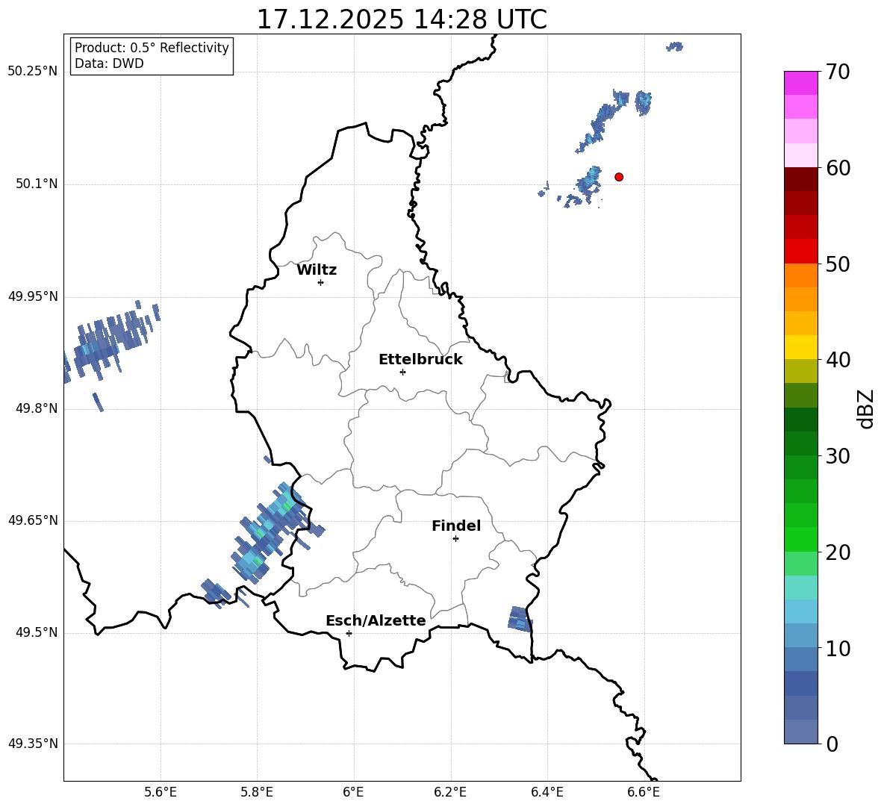
Task: Click the 49.5°N latitude label
Action: pyautogui.click(x=36, y=632)
